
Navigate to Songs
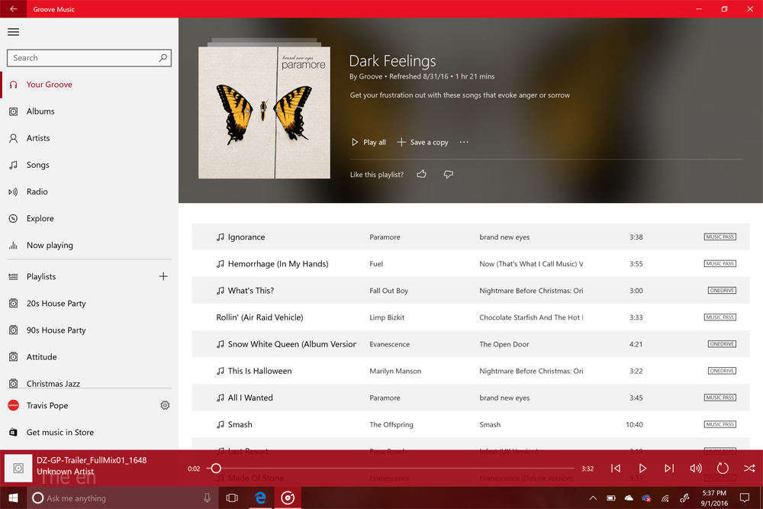89,165
